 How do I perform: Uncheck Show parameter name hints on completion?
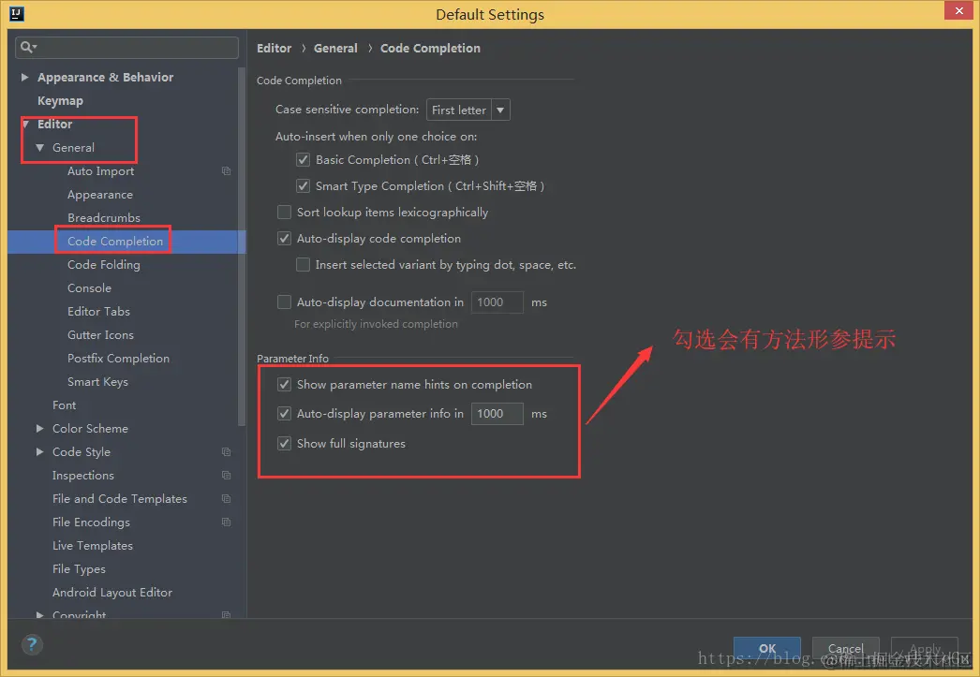point(285,385)
